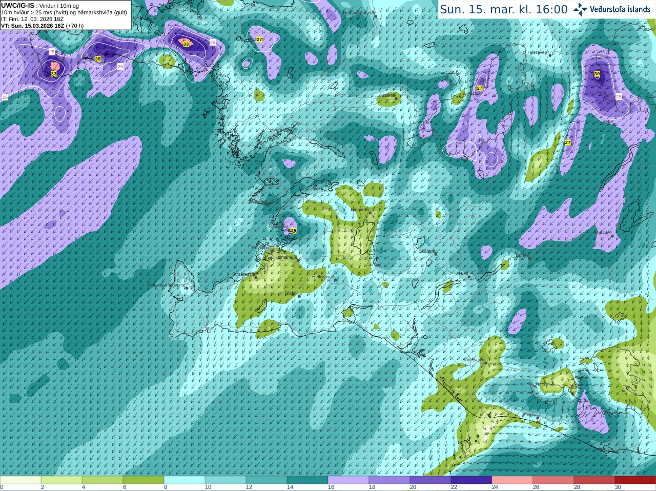The height and width of the screenshot is (491, 656).
Task: Click the yellow 30 gust marker
Action: (x=597, y=74)
